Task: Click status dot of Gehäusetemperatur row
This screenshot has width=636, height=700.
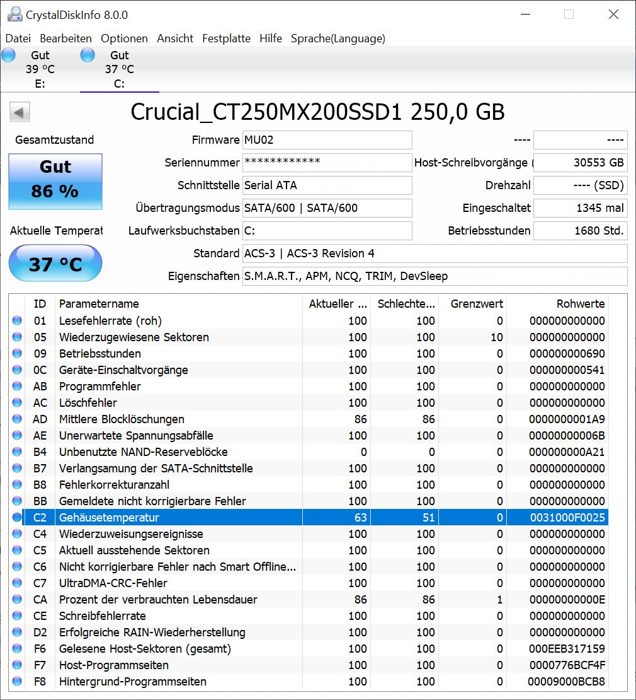Action: point(17,517)
